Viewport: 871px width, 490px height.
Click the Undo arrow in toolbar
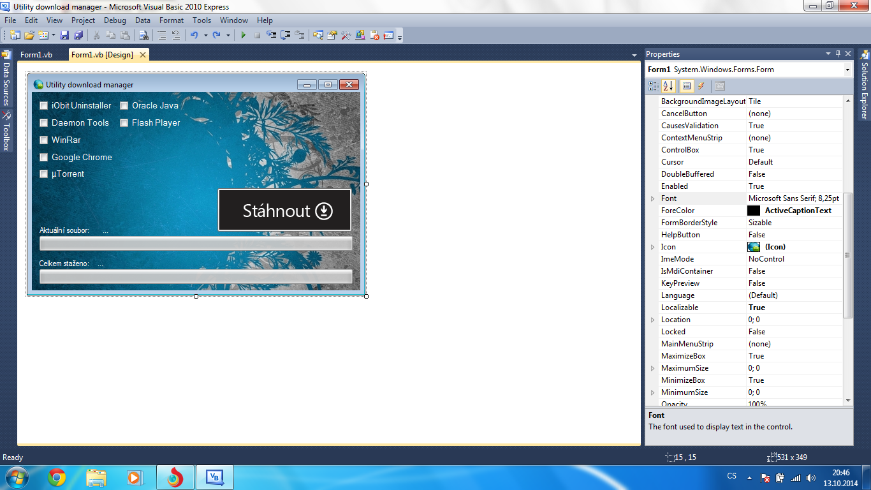[194, 36]
